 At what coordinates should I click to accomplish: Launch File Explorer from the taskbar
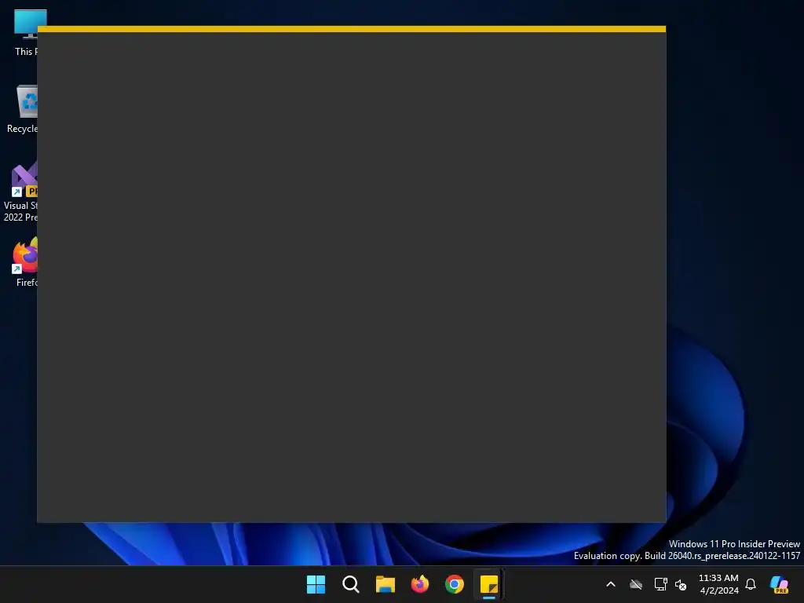click(x=385, y=584)
